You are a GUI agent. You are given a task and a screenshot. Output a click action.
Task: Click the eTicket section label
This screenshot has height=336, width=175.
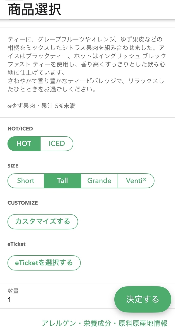click(x=16, y=244)
